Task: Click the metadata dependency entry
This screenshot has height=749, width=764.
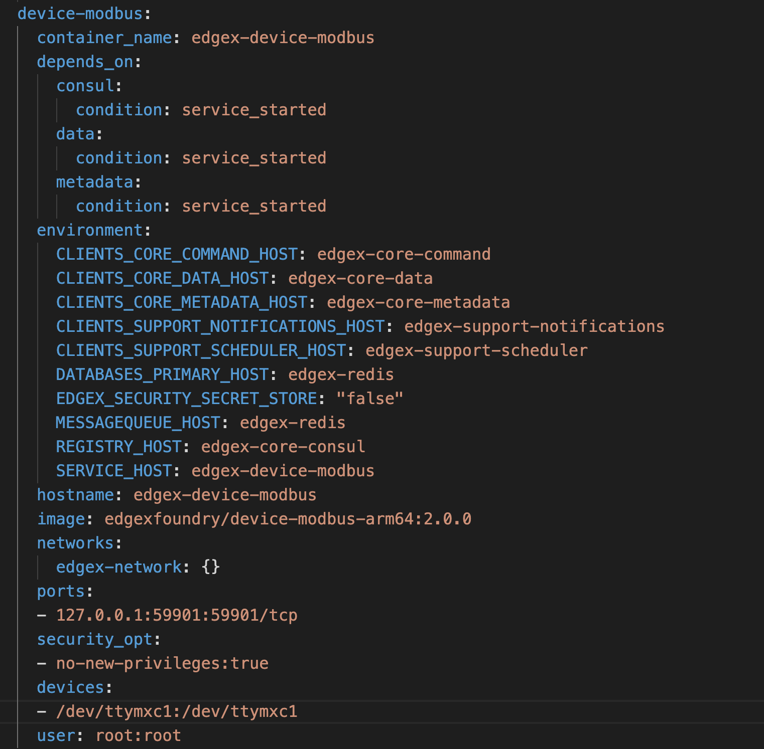Action: pyautogui.click(x=95, y=181)
